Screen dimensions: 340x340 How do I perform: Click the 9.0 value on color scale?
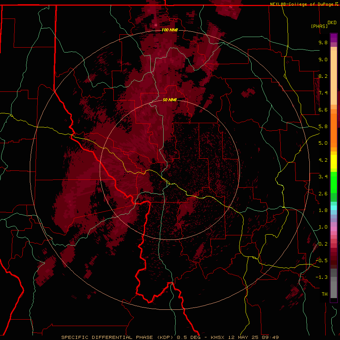tap(323, 59)
